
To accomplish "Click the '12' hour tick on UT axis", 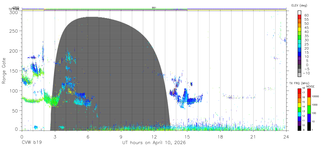I will pos(154,137).
